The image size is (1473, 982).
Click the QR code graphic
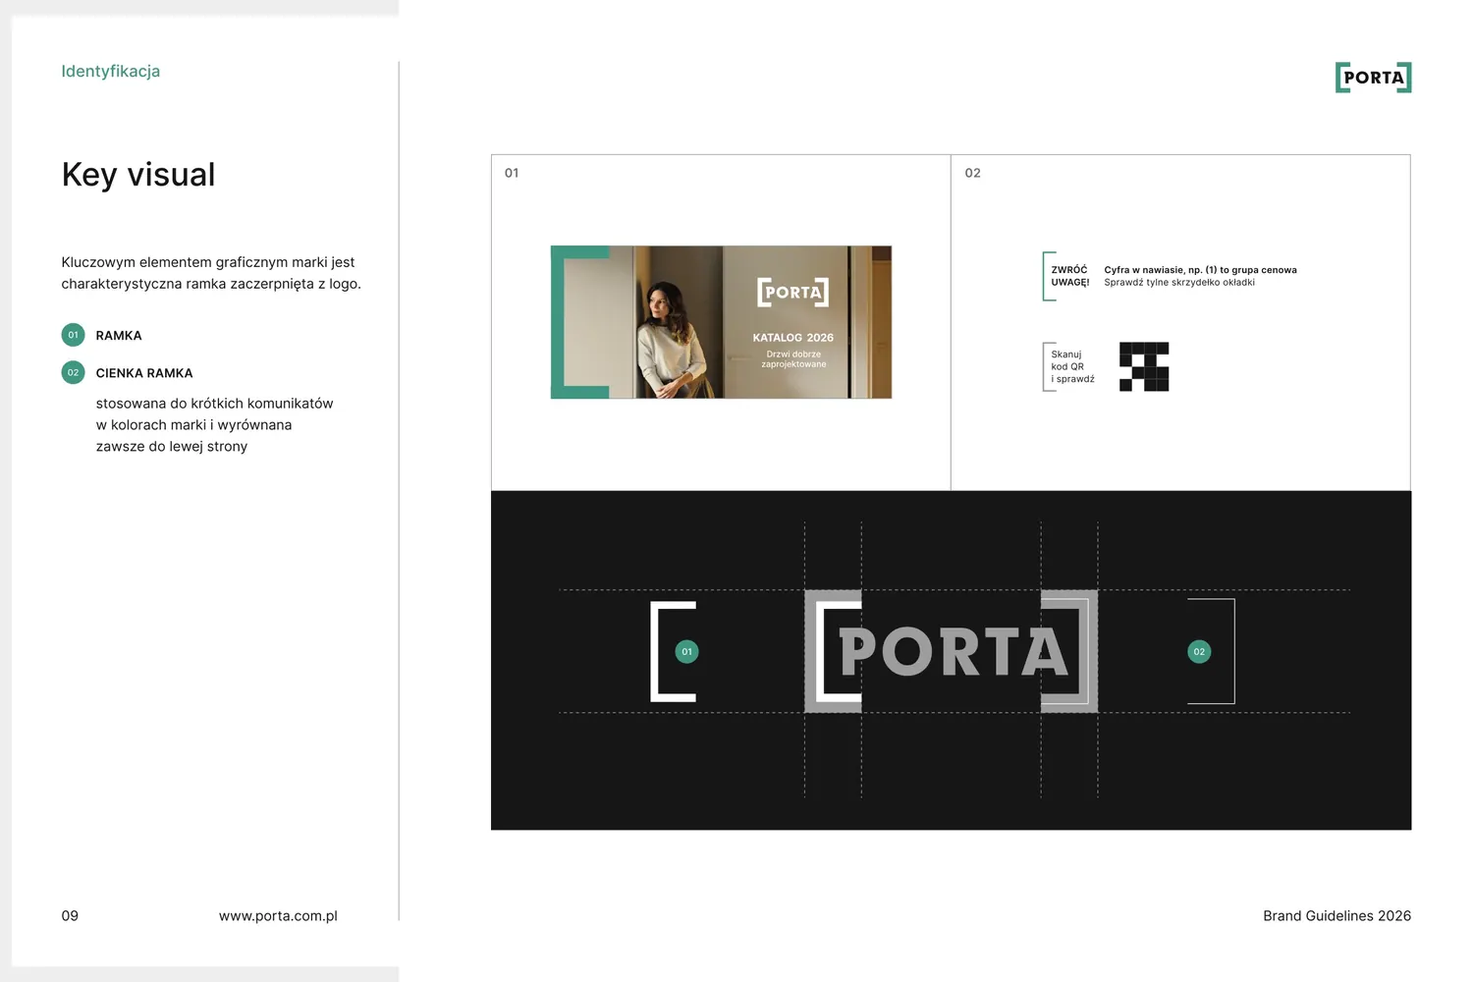pos(1144,366)
